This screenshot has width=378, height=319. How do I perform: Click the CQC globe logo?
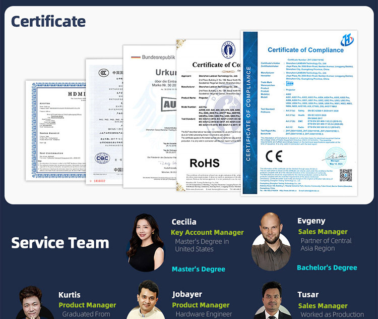point(102,158)
